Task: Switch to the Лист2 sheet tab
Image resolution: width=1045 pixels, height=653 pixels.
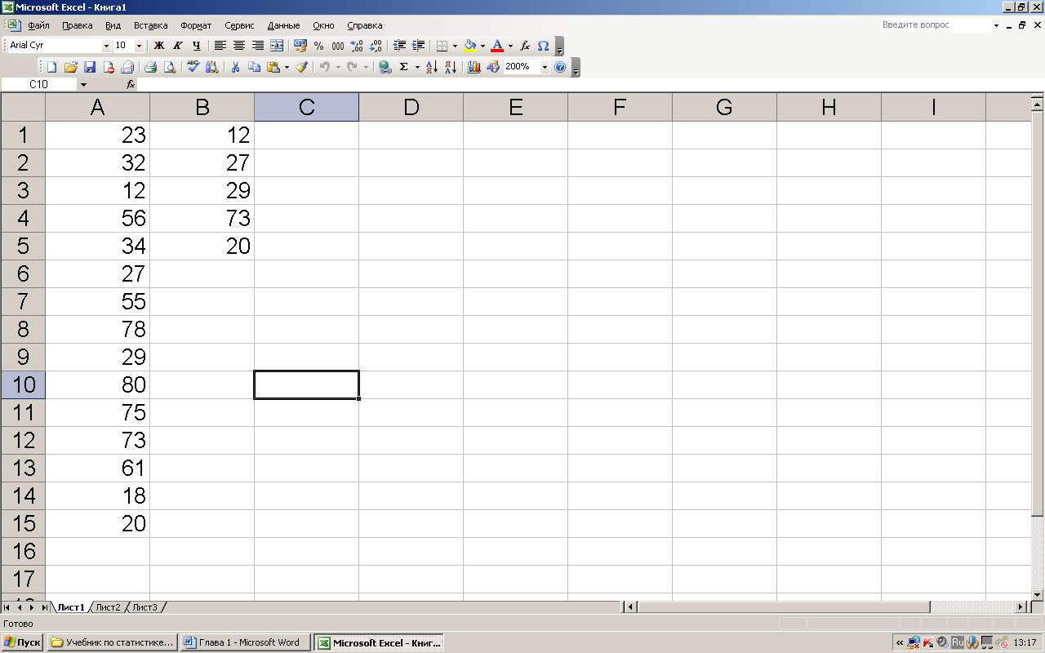Action: tap(108, 607)
